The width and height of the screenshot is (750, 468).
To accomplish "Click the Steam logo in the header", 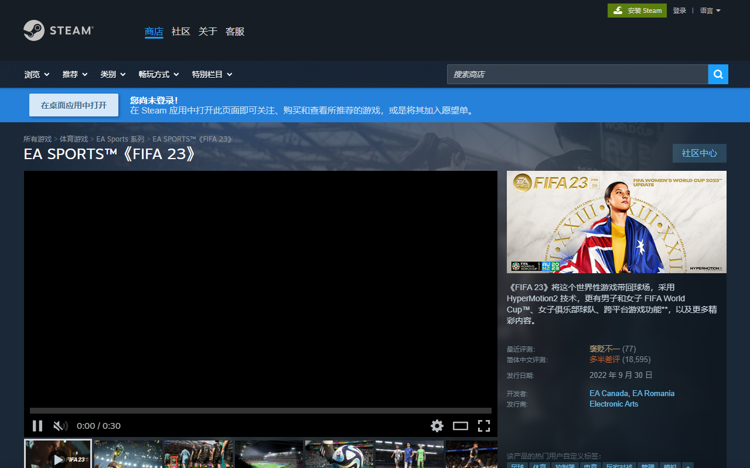I will click(58, 30).
